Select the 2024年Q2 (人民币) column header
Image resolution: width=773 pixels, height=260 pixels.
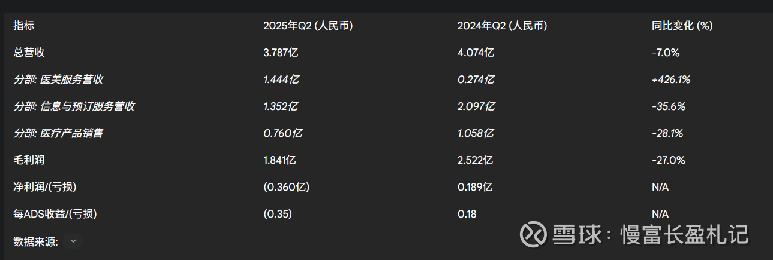(502, 26)
